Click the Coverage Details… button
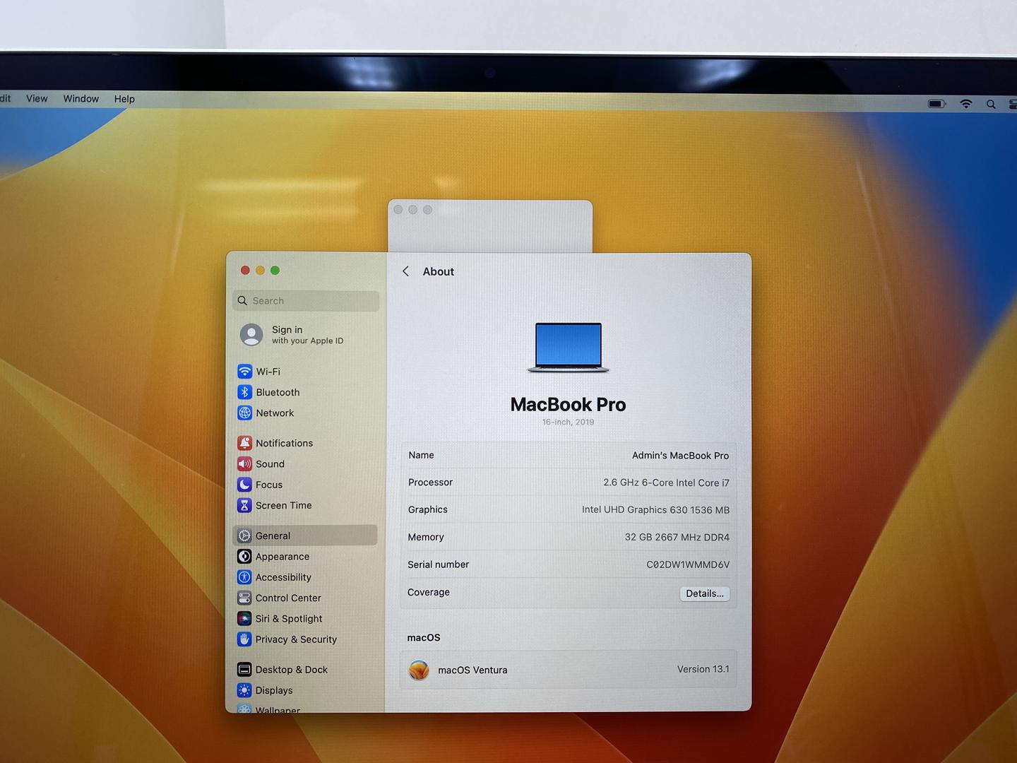1017x763 pixels. pos(705,593)
